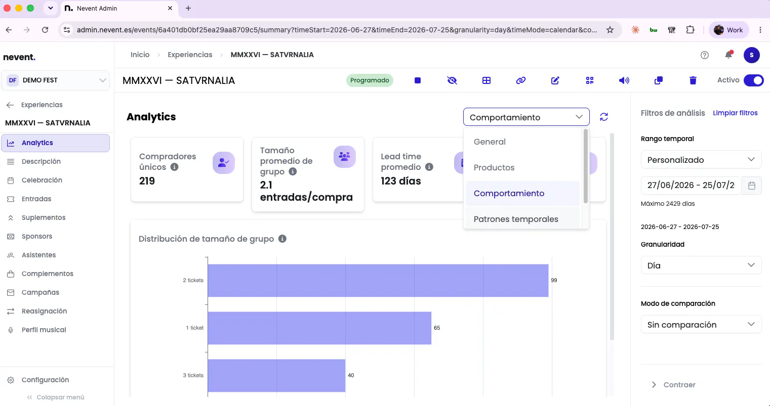Collapse the sidebar with Colapsar menú
770x406 pixels.
pyautogui.click(x=56, y=397)
